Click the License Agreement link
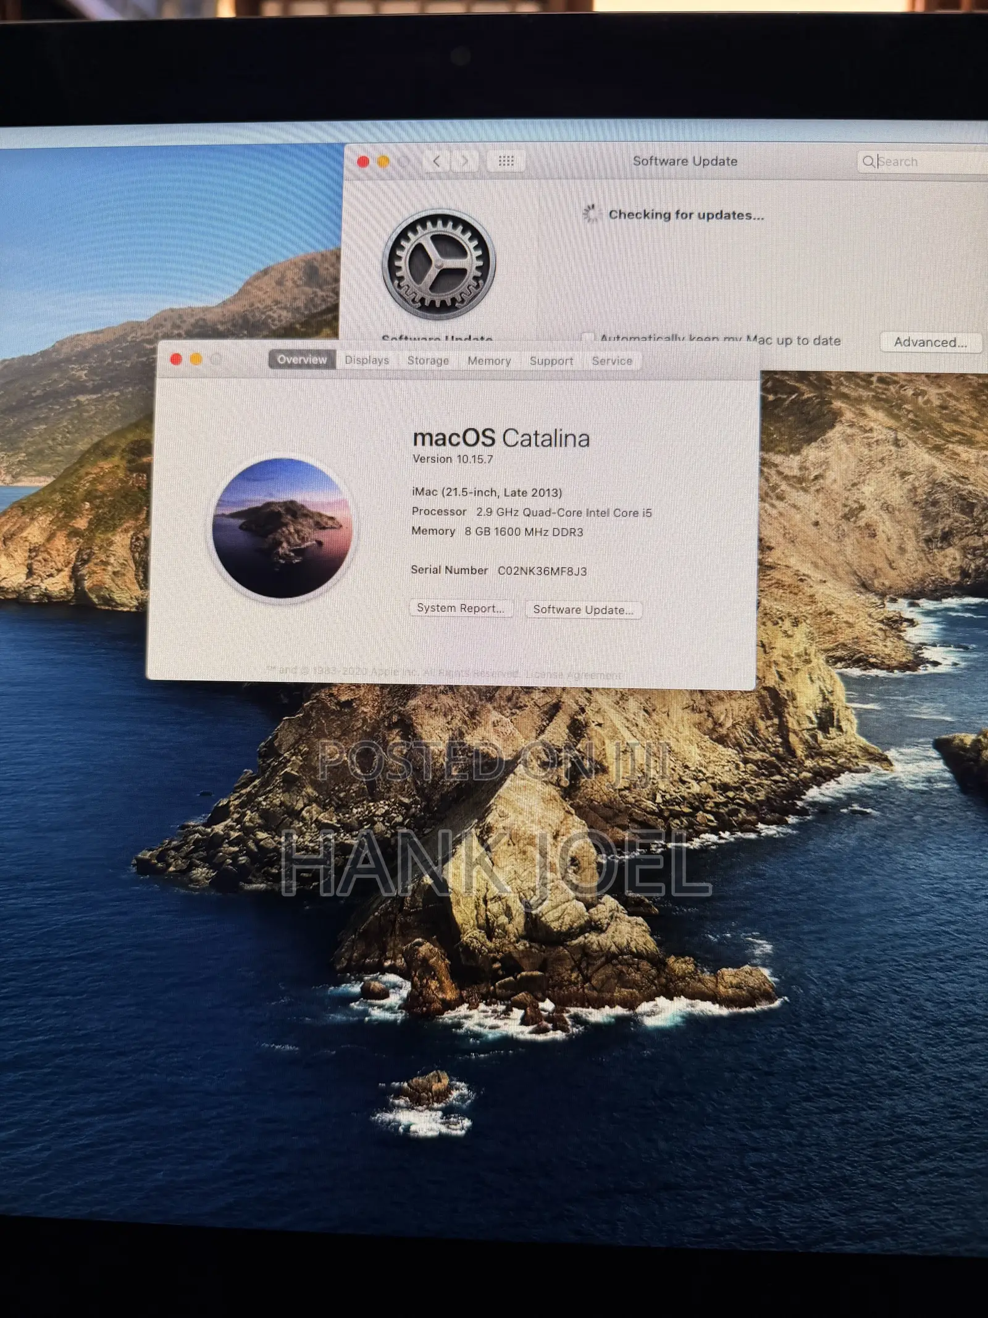Image resolution: width=988 pixels, height=1318 pixels. 574,674
